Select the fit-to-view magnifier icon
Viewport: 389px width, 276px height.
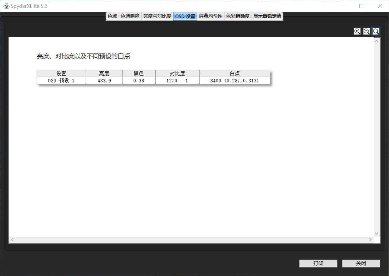pos(376,31)
